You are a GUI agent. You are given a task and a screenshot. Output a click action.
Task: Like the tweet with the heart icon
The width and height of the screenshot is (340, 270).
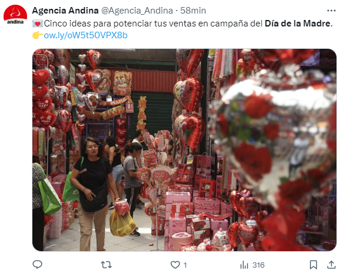[175, 265]
